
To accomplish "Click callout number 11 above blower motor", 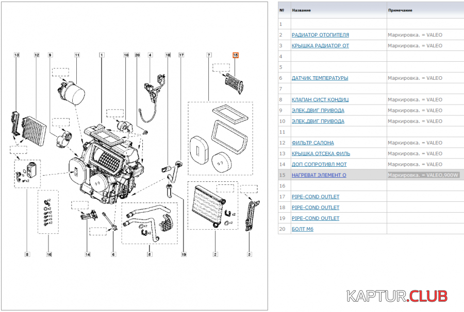I will pyautogui.click(x=77, y=55).
